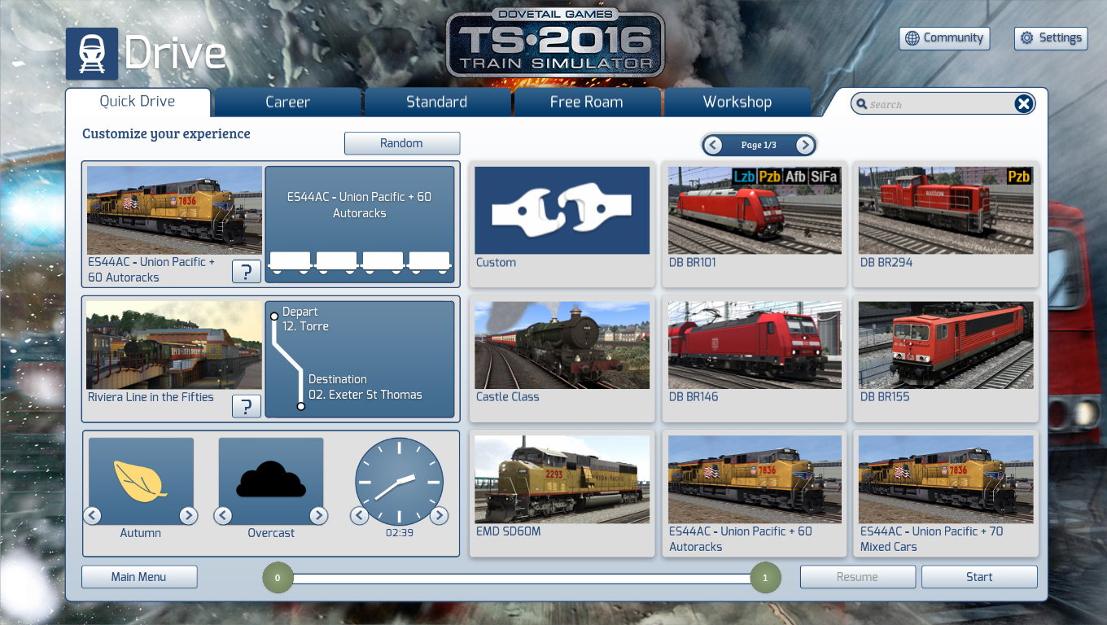Click the Overcast label
Screen dimensions: 1107x625
coord(271,533)
